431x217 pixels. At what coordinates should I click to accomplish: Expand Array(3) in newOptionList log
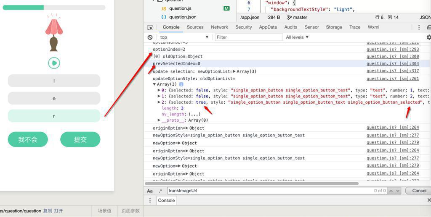coord(234,71)
